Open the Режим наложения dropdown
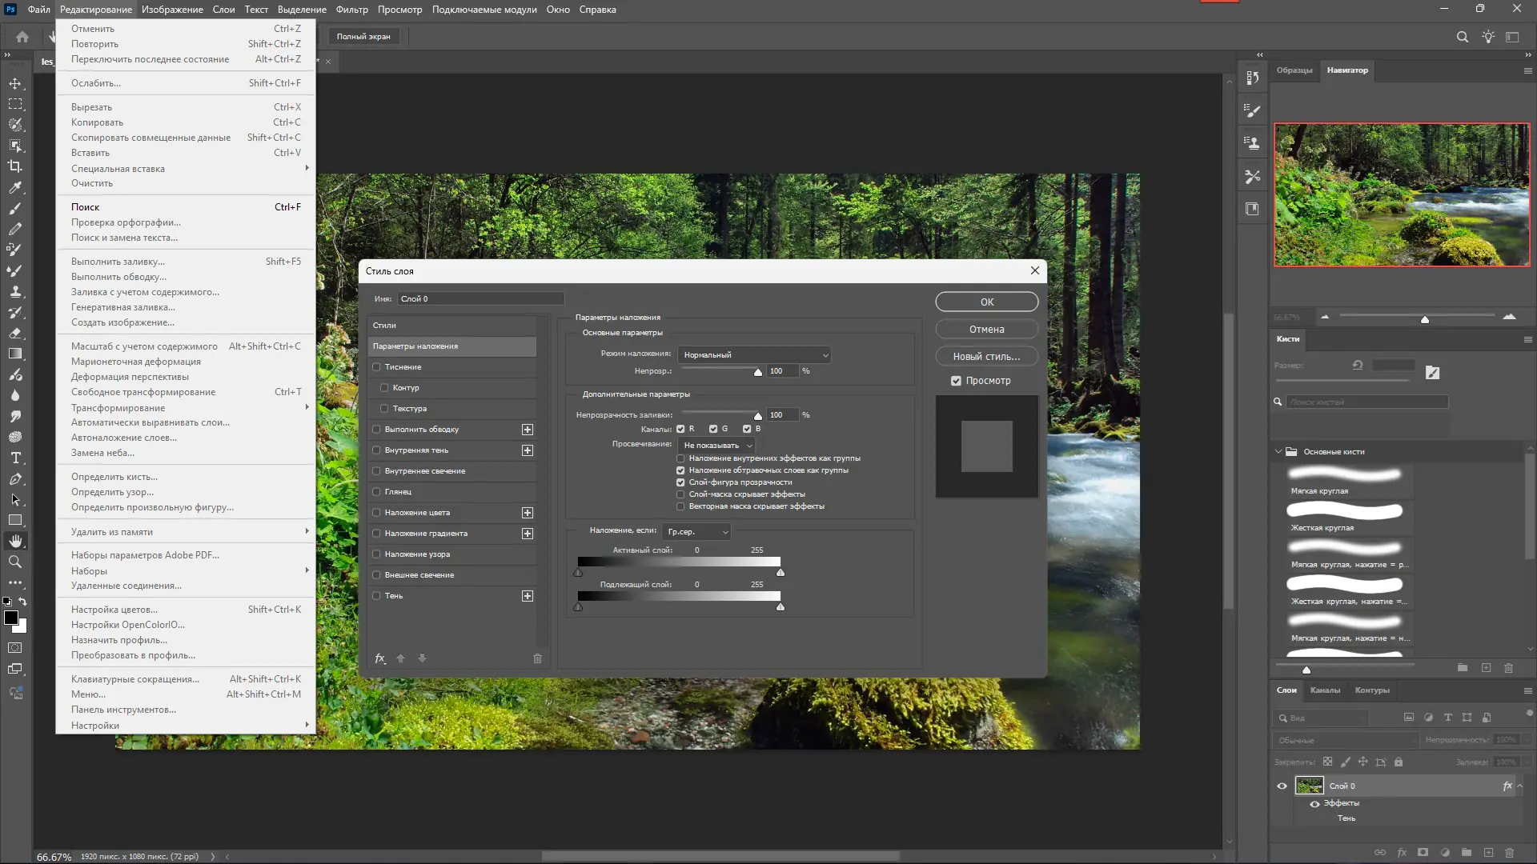The height and width of the screenshot is (864, 1537). pos(752,354)
